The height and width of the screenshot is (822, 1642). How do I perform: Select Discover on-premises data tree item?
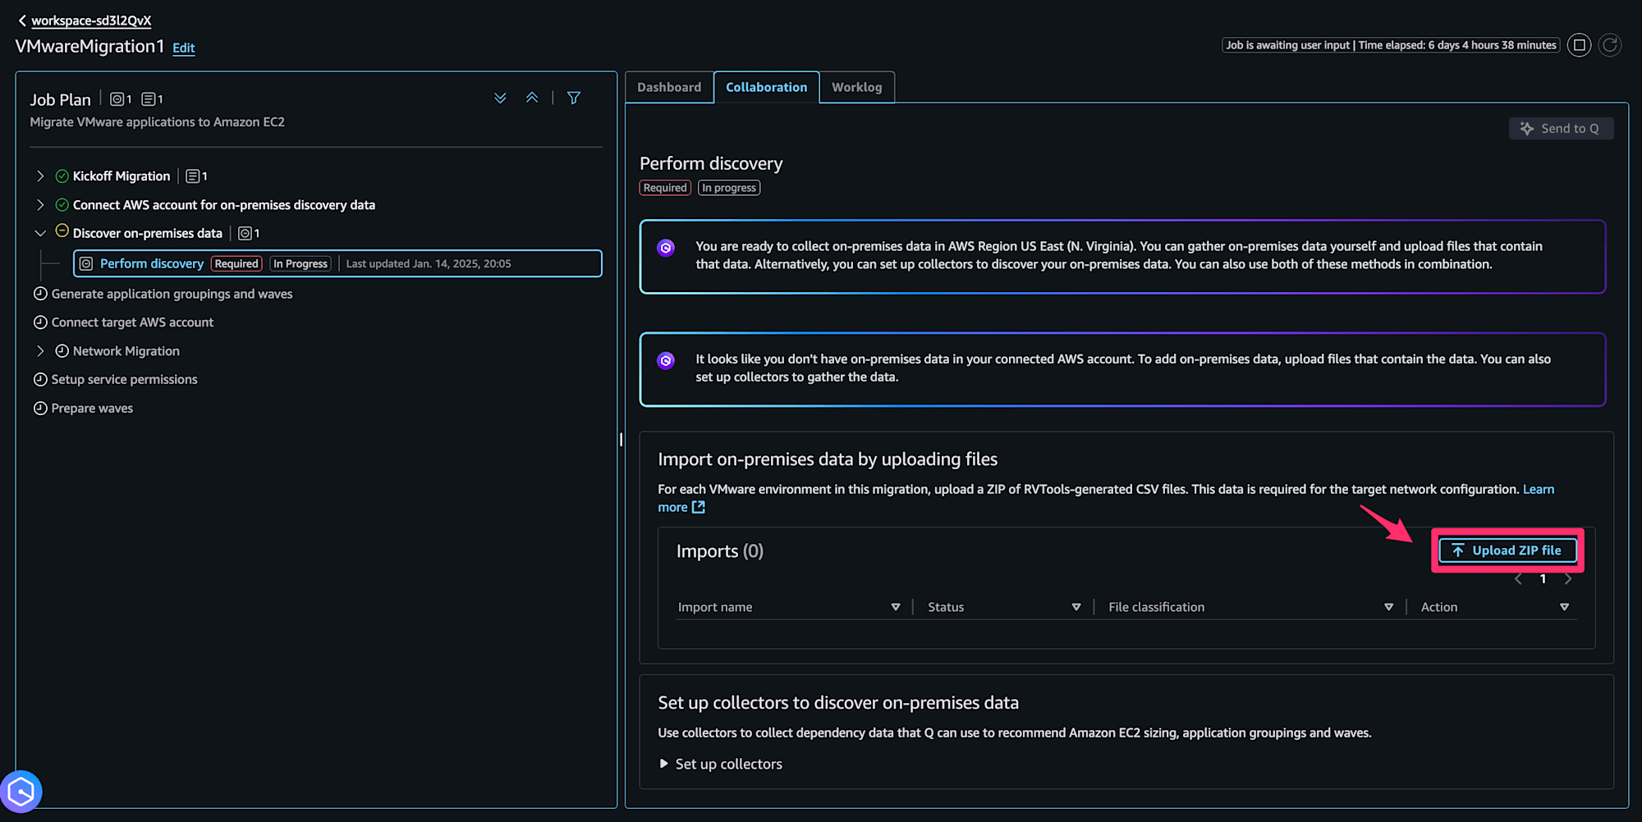click(x=147, y=234)
